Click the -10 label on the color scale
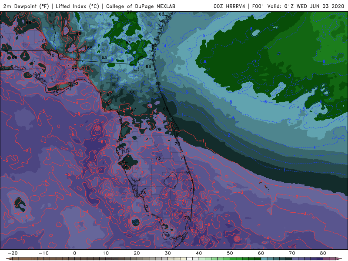The height and width of the screenshot is (261, 348). coord(43,253)
